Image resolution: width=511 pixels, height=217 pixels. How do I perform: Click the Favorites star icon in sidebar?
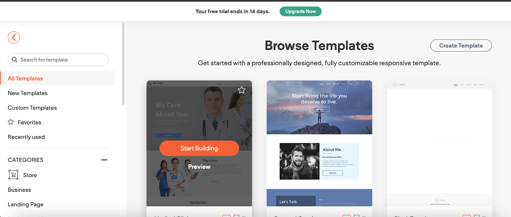(x=11, y=122)
